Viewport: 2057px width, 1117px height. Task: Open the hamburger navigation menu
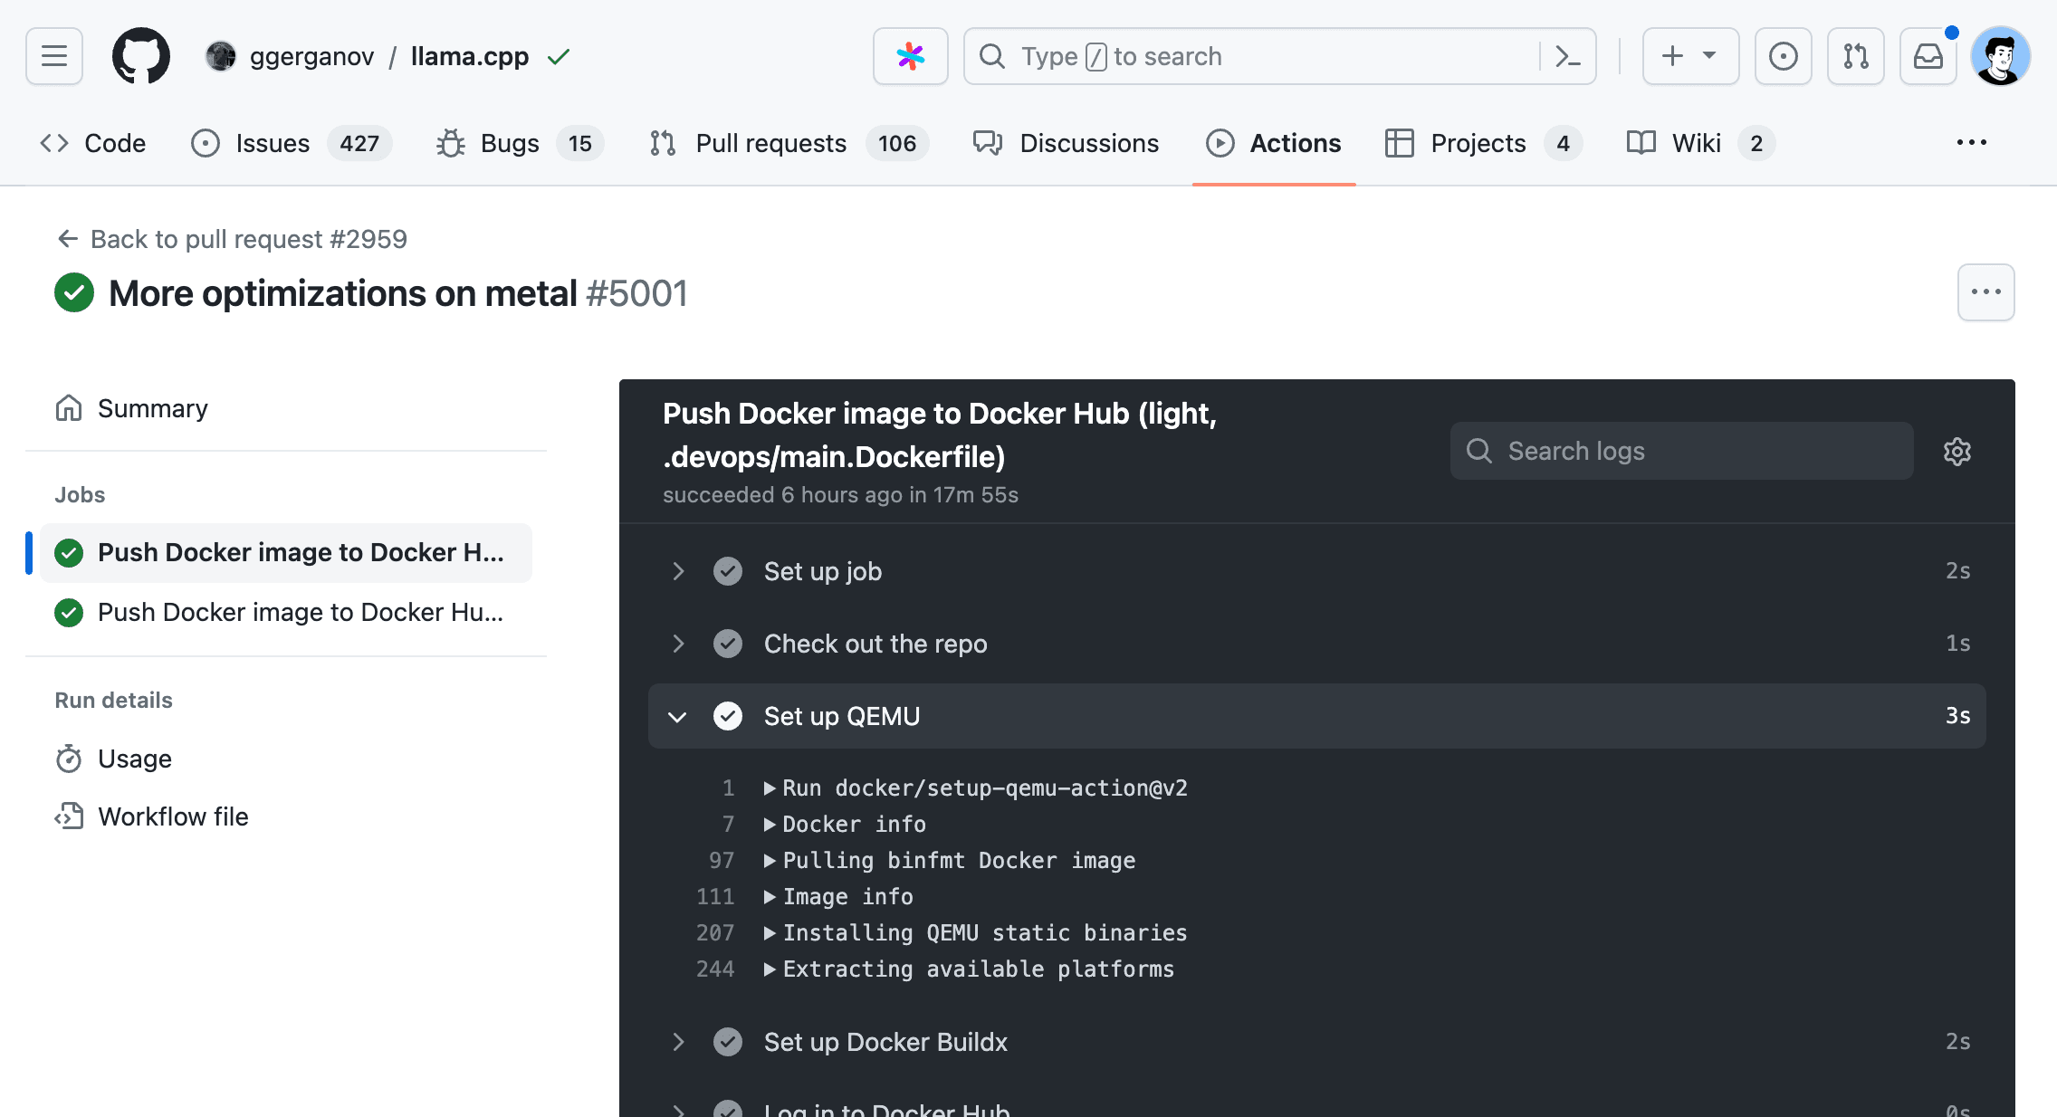click(53, 55)
